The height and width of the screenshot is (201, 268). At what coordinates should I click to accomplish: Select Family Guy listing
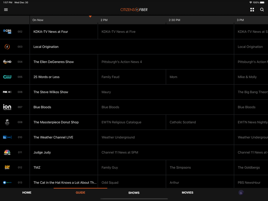click(132, 168)
